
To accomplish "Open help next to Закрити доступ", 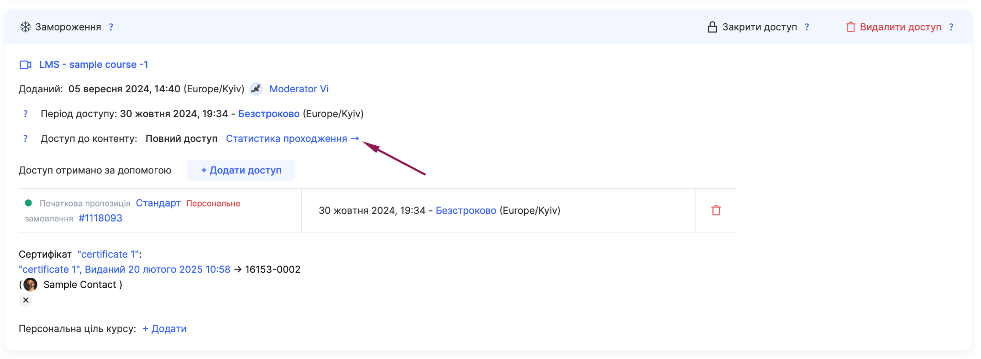I will pos(807,27).
